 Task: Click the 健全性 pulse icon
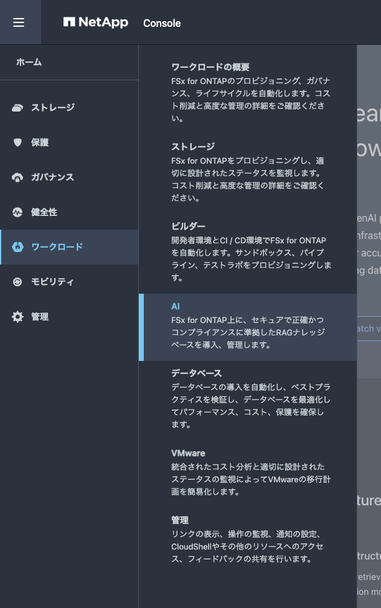[x=17, y=212]
